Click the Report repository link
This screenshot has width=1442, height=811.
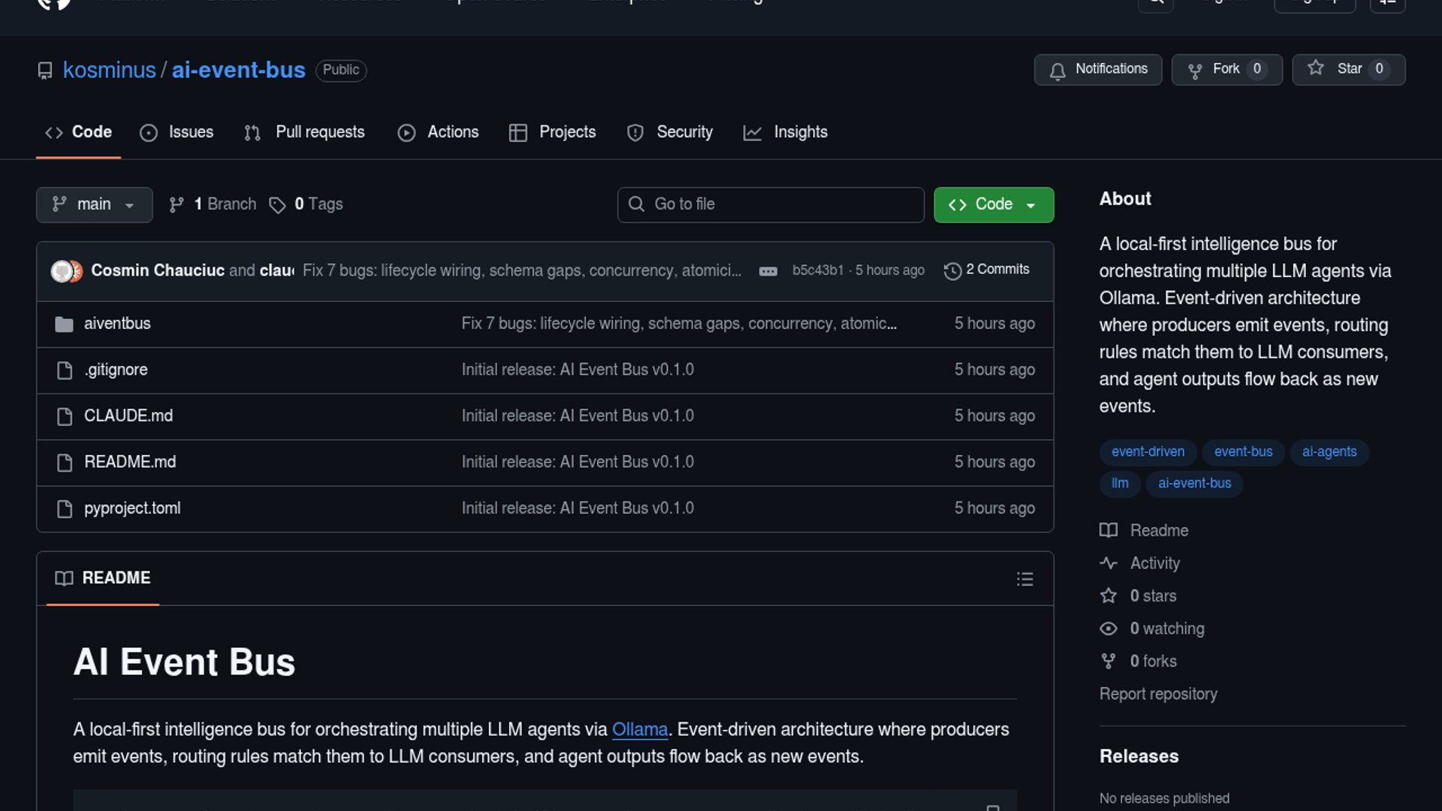click(1158, 695)
